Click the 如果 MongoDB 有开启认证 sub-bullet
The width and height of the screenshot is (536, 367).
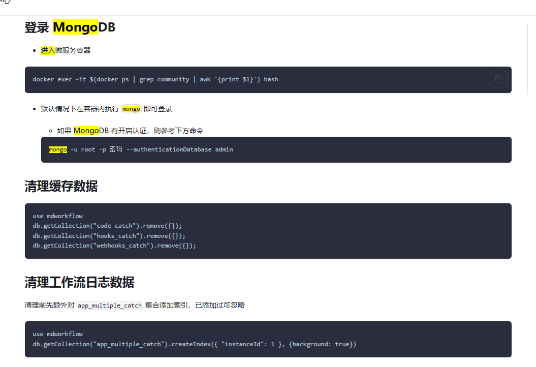(x=130, y=131)
